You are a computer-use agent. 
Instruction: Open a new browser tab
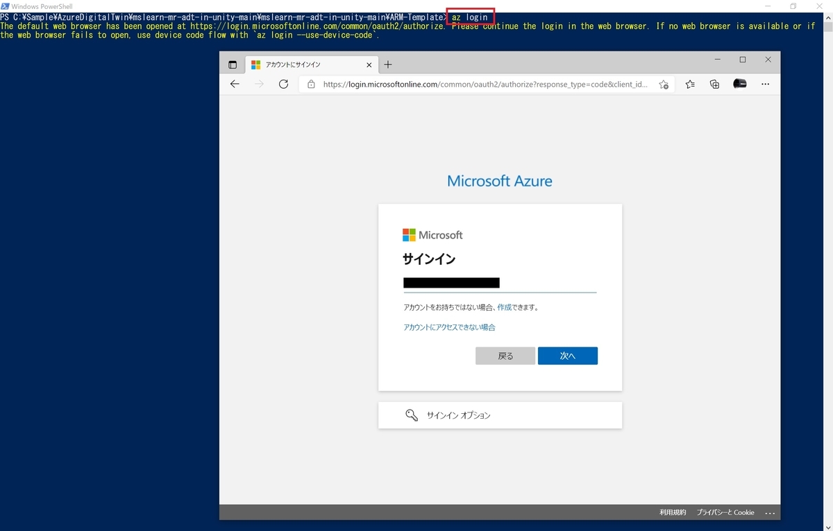(388, 64)
